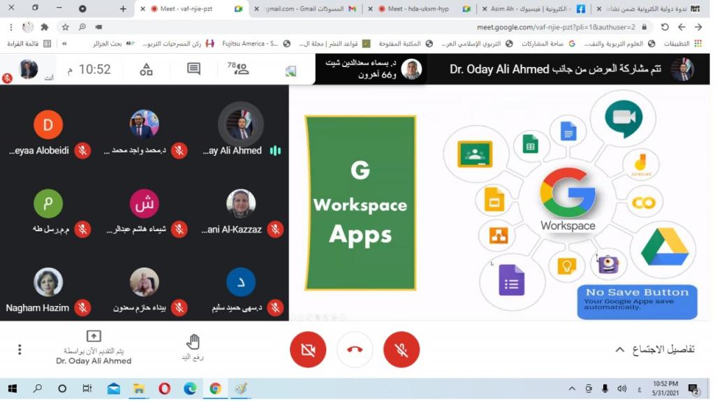The image size is (715, 401).
Task: Toggle the camera on or off
Action: [308, 349]
